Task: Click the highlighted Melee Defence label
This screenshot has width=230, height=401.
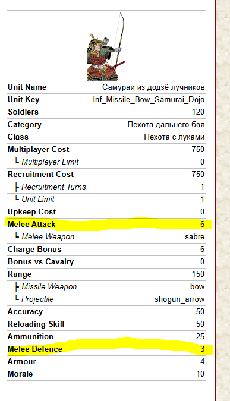Action: (x=35, y=349)
